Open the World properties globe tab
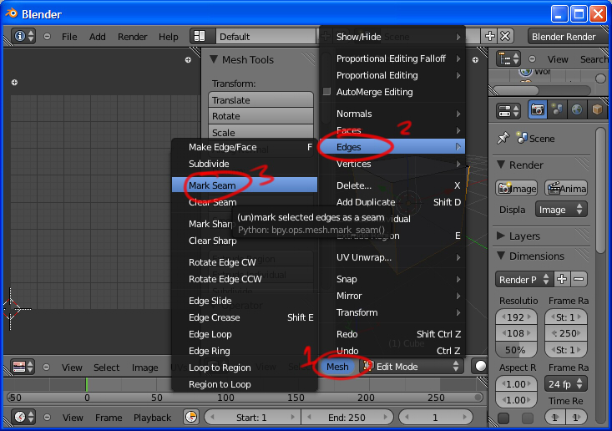The width and height of the screenshot is (612, 431). (x=577, y=110)
